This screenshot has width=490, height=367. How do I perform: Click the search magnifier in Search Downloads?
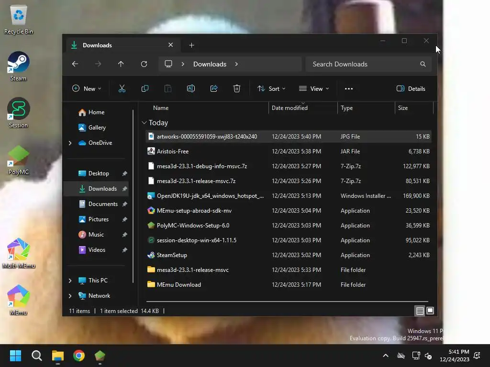(x=423, y=64)
